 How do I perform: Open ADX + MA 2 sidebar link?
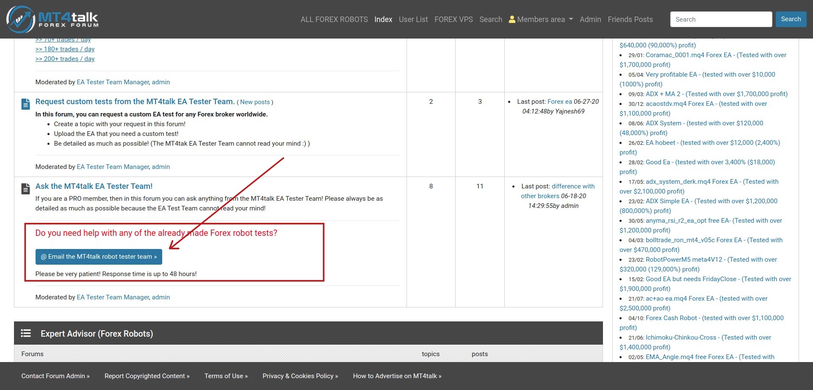tap(716, 94)
